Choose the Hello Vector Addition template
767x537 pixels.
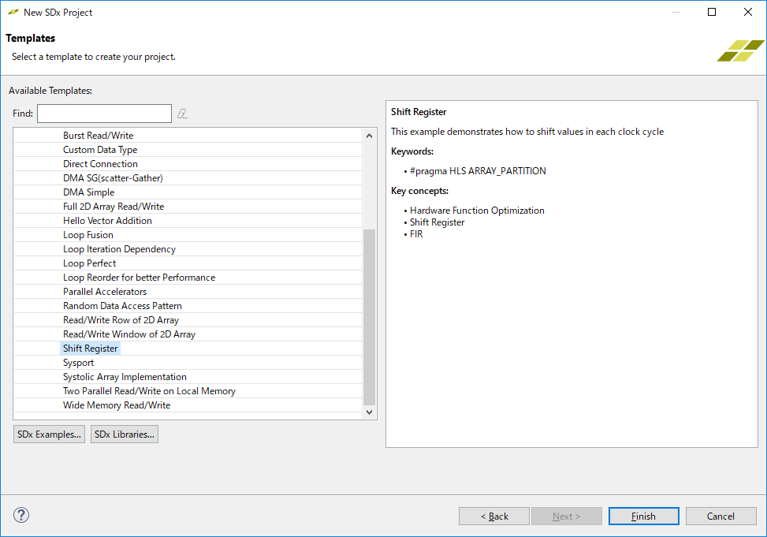[107, 221]
